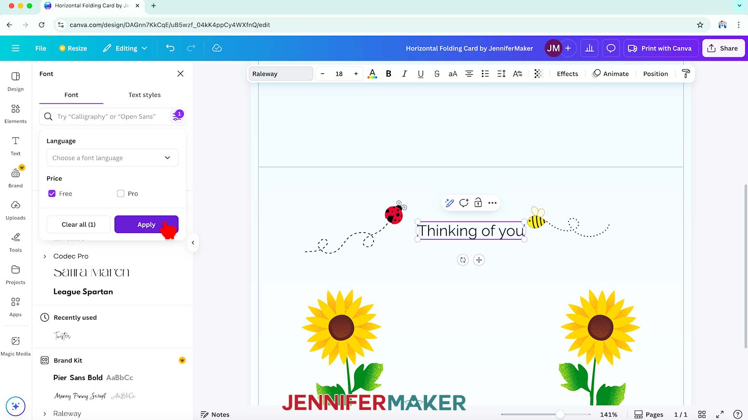748x420 pixels.
Task: Toggle italic formatting
Action: pyautogui.click(x=404, y=74)
